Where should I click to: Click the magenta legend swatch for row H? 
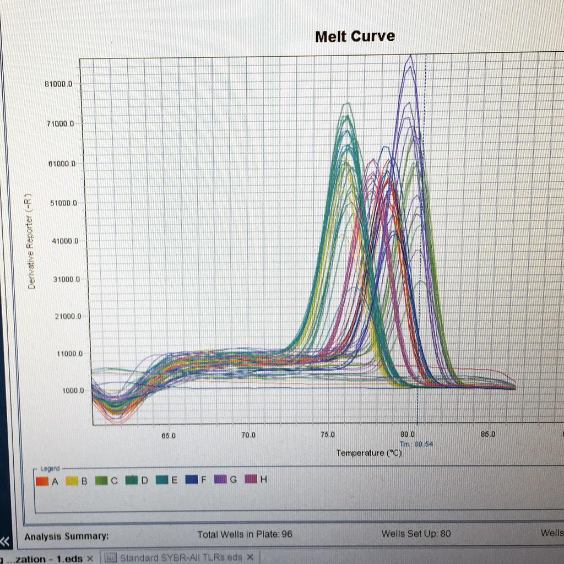pyautogui.click(x=251, y=479)
